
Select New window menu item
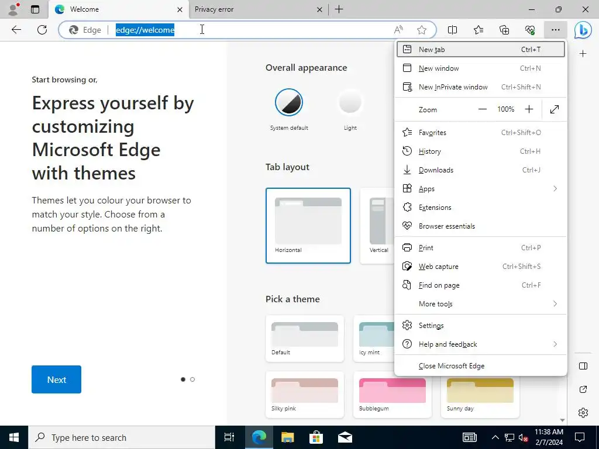481,68
